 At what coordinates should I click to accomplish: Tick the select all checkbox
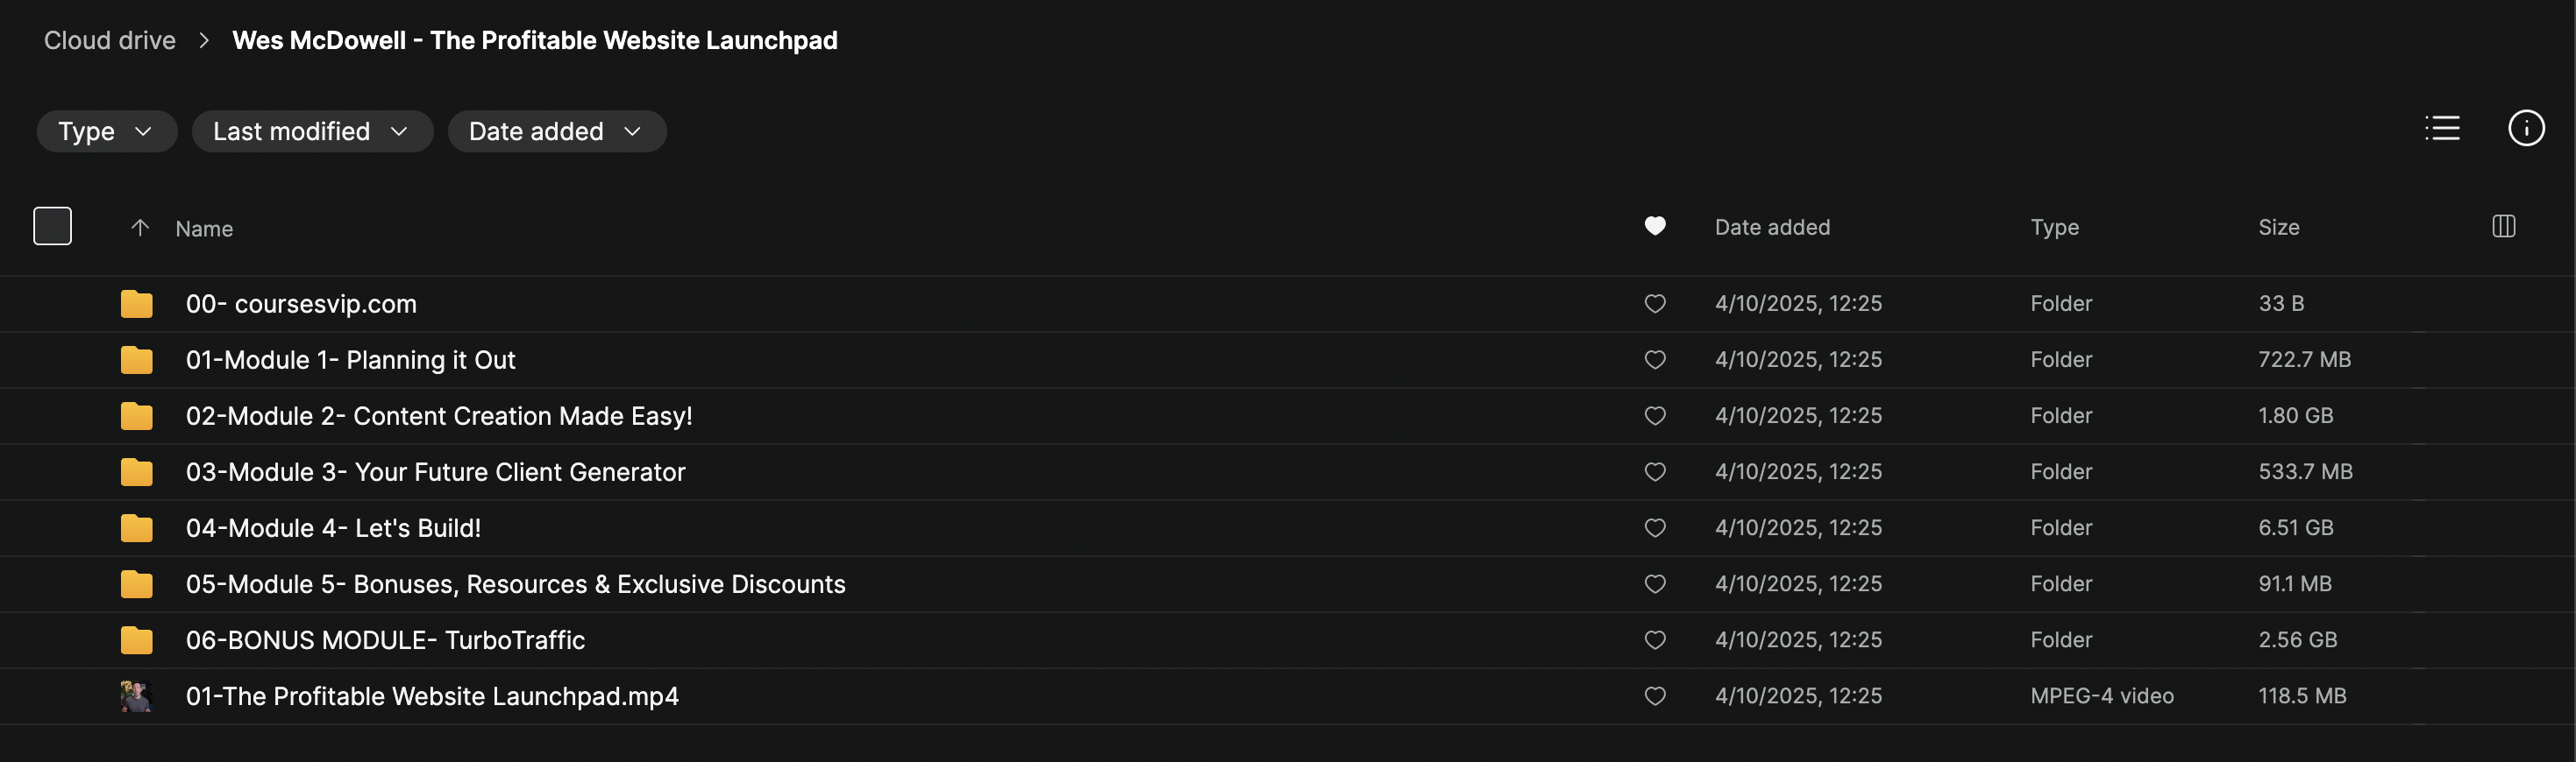coord(53,227)
